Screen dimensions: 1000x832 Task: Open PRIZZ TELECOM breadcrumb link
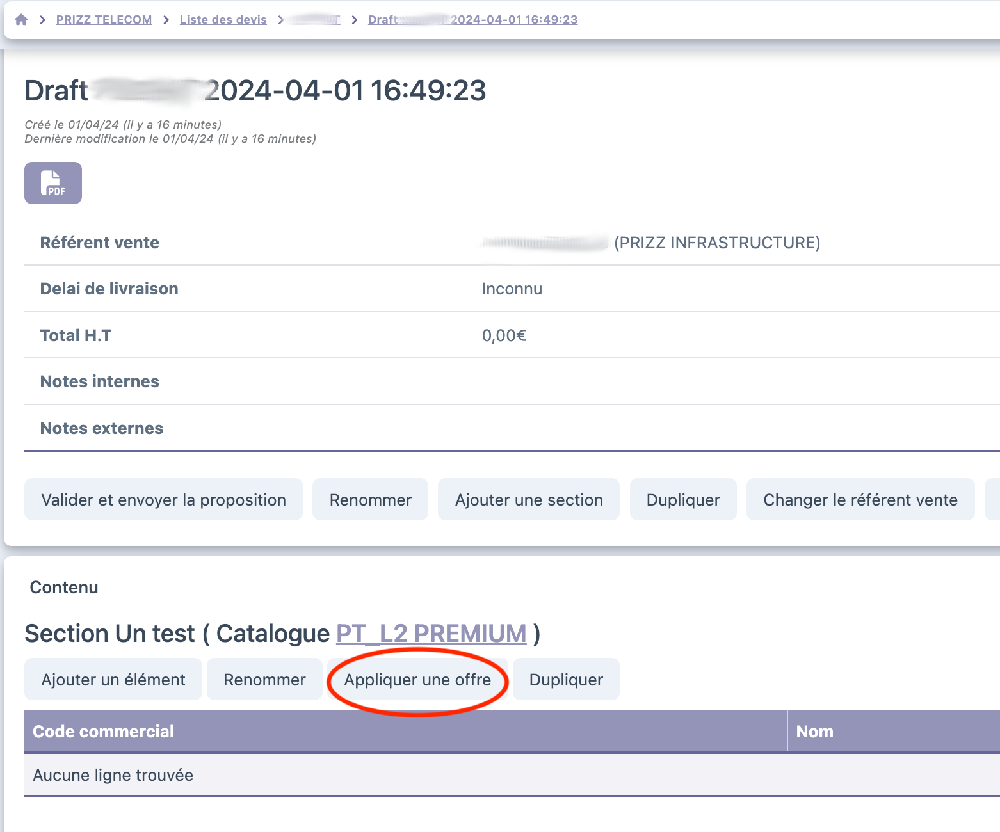pos(104,20)
